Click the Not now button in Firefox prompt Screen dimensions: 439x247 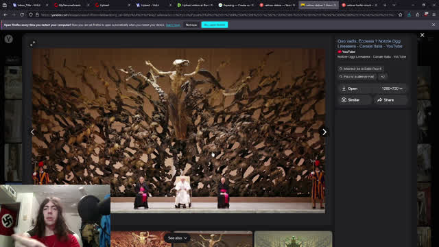(191, 25)
